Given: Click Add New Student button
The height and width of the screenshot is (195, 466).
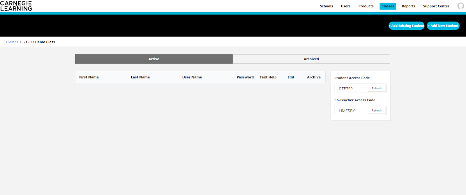Looking at the screenshot, I should (443, 26).
